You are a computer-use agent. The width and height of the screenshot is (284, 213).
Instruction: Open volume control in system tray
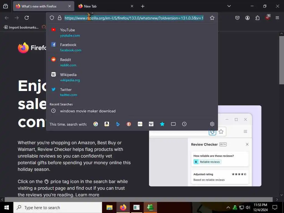[x=248, y=207]
